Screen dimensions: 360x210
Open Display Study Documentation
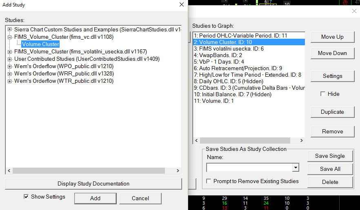coord(93,183)
